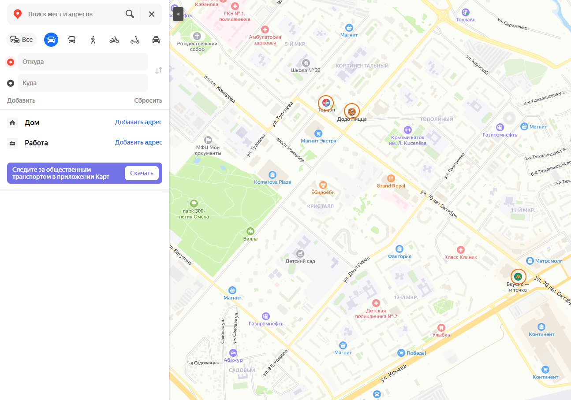
Task: Click the Магнит icon near ул. Крупской
Action: [524, 126]
